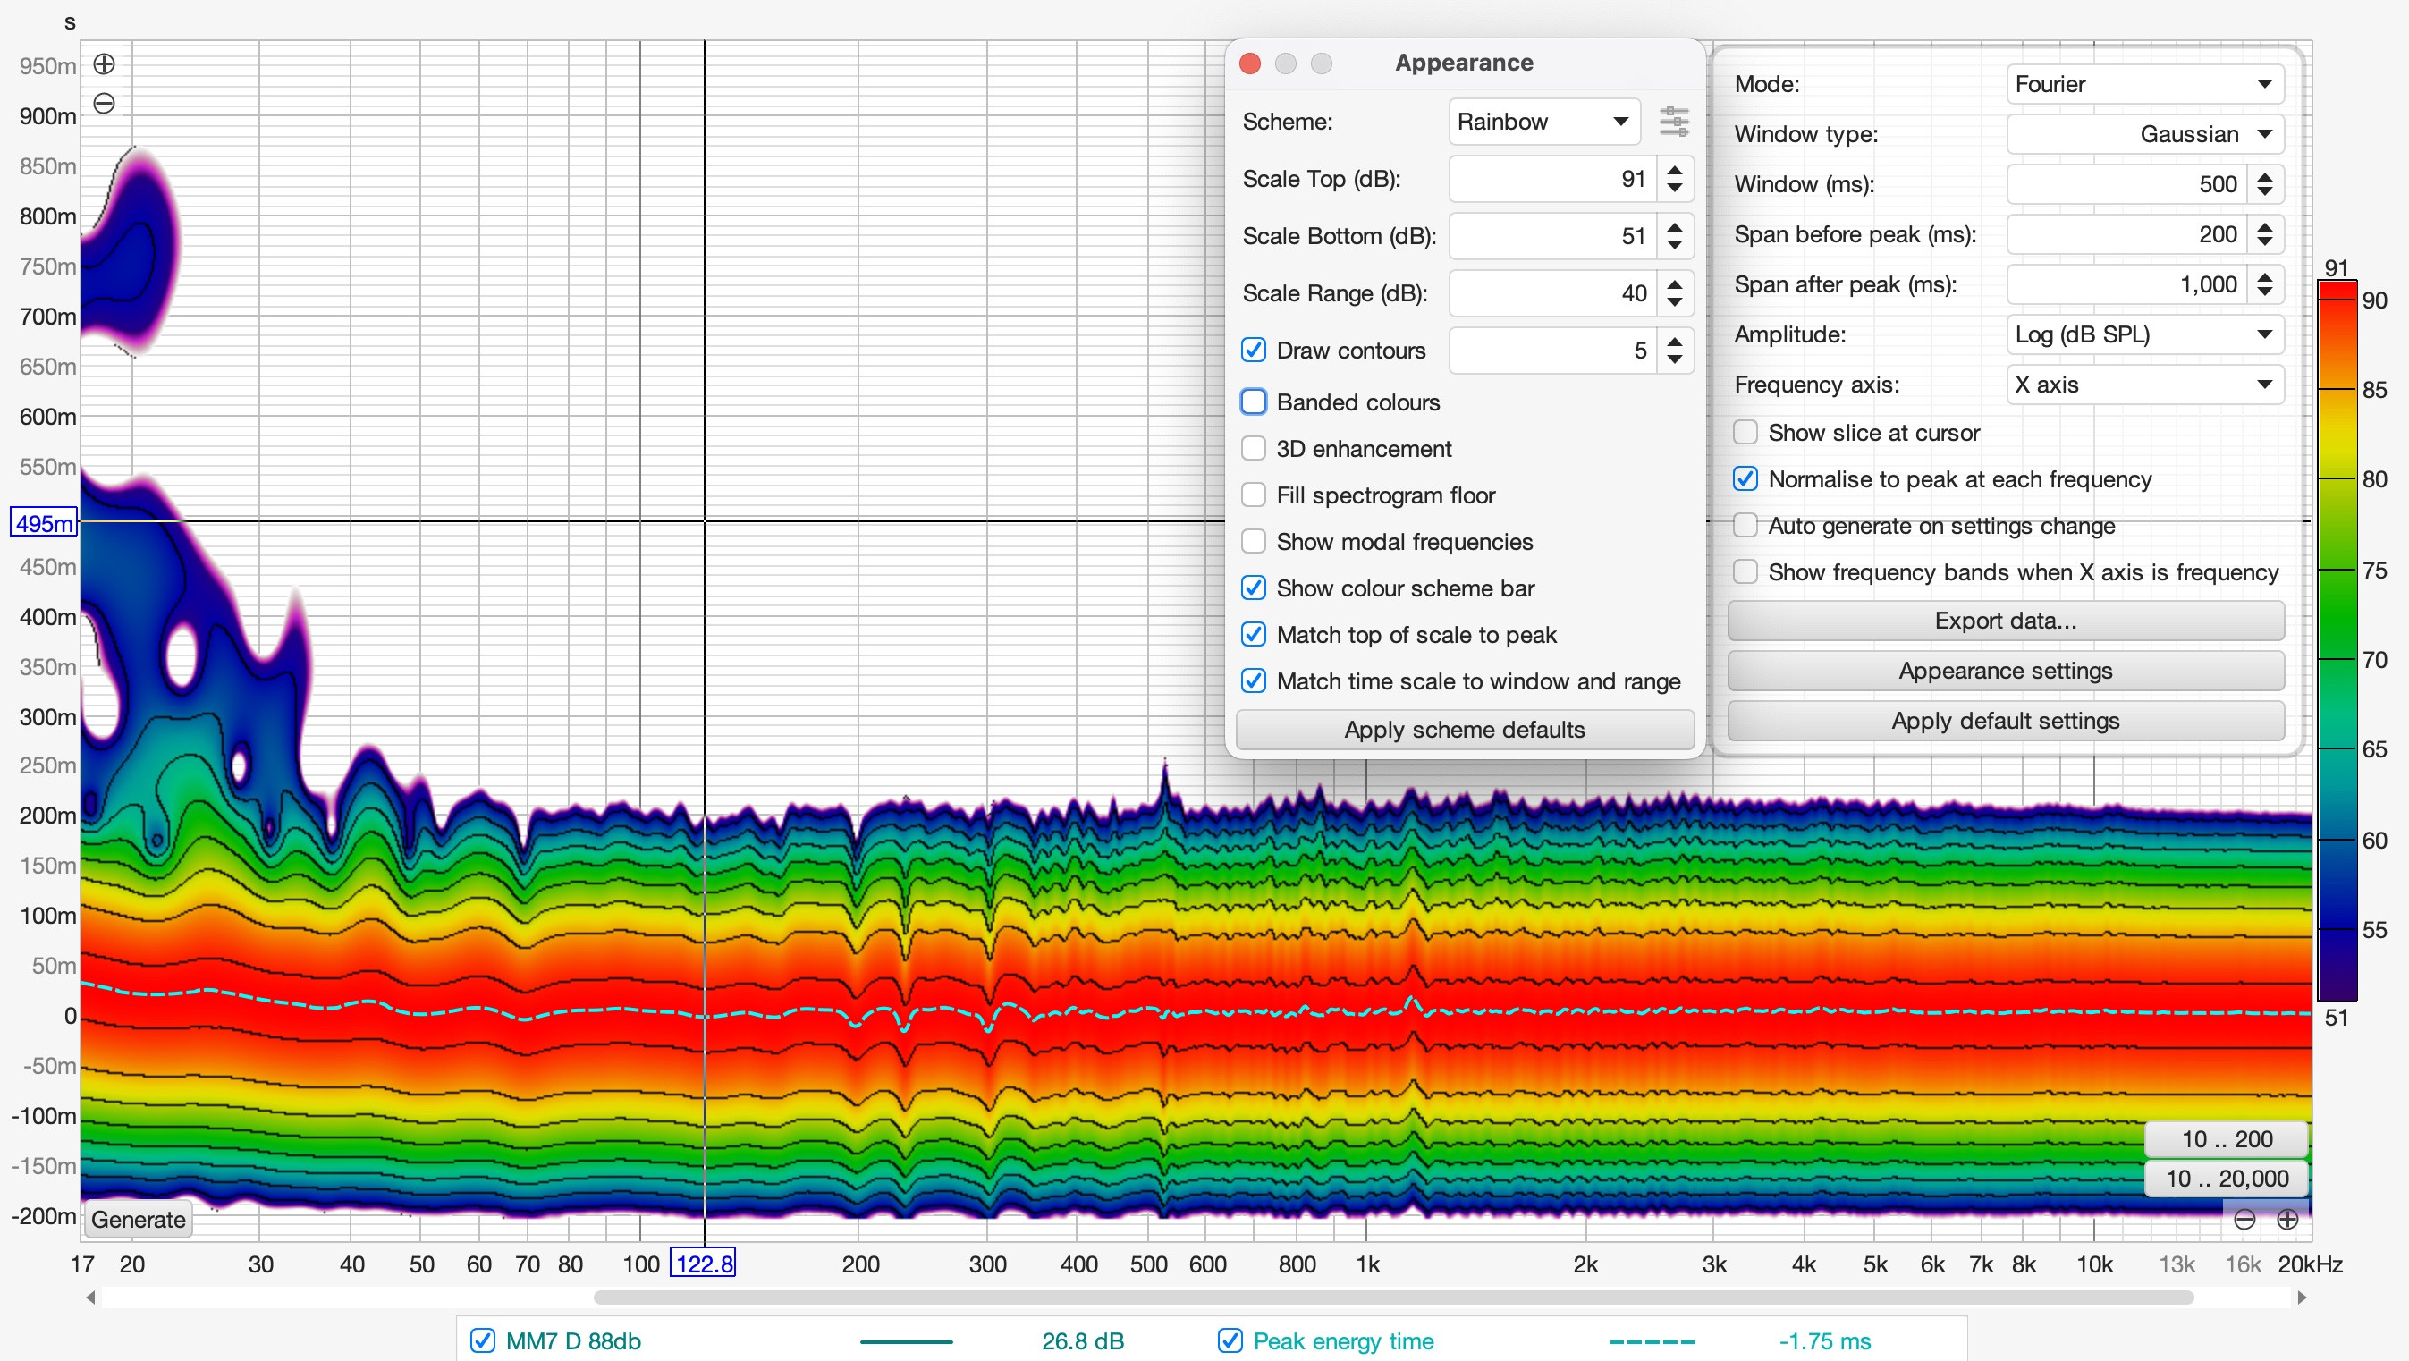
Task: Click the frequency axis zoom in icon at bottom right
Action: pos(2287,1219)
